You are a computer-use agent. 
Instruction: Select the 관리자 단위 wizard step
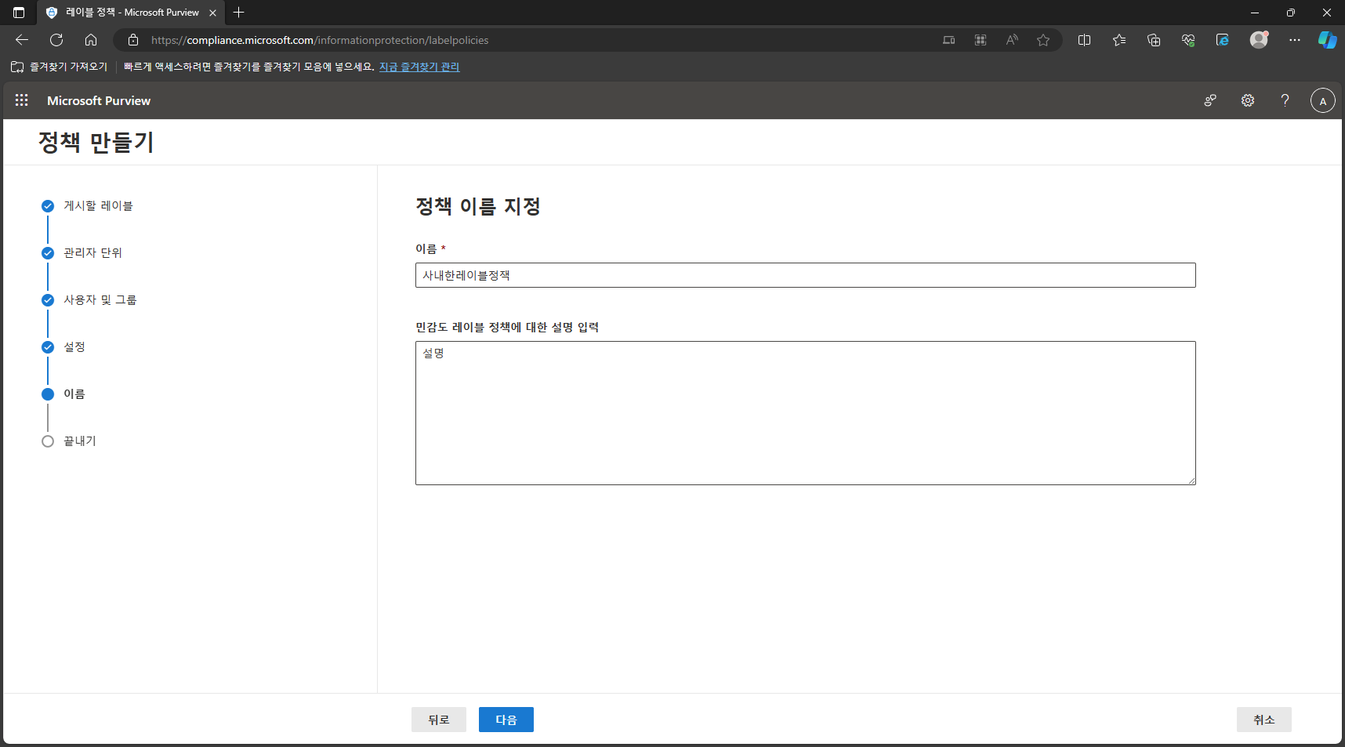[92, 253]
